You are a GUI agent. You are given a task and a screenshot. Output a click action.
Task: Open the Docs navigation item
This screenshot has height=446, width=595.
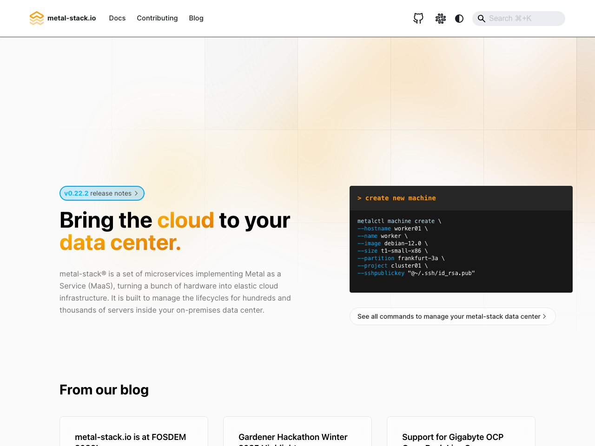coord(117,18)
